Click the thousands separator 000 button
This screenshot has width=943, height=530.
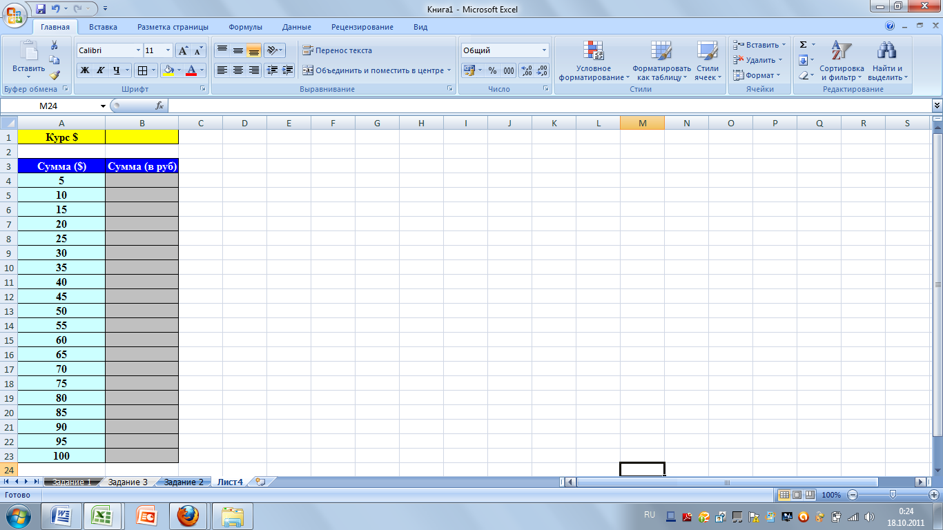tap(509, 70)
